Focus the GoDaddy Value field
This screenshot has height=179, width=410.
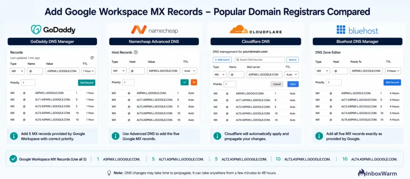62,71
